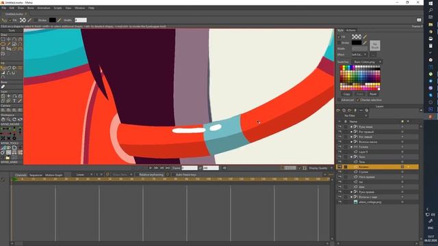
Task: Expand the Тело group layer
Action: [x=351, y=156]
